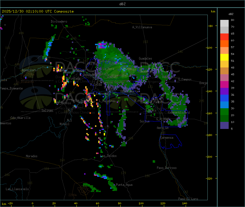Click the dBZ title at top
Viewport: 245px width, 207px height.
click(122, 4)
